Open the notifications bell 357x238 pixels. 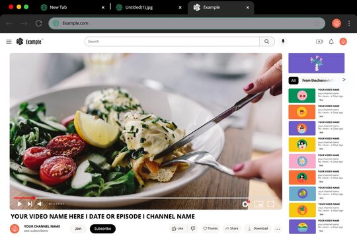(331, 42)
